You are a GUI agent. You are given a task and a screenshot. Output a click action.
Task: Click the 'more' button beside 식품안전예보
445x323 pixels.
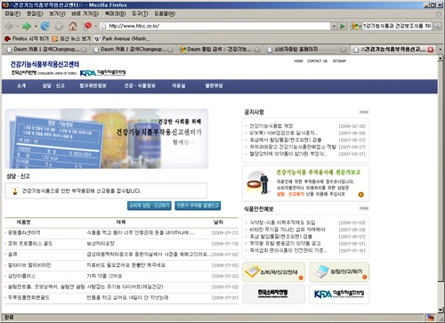coord(364,208)
